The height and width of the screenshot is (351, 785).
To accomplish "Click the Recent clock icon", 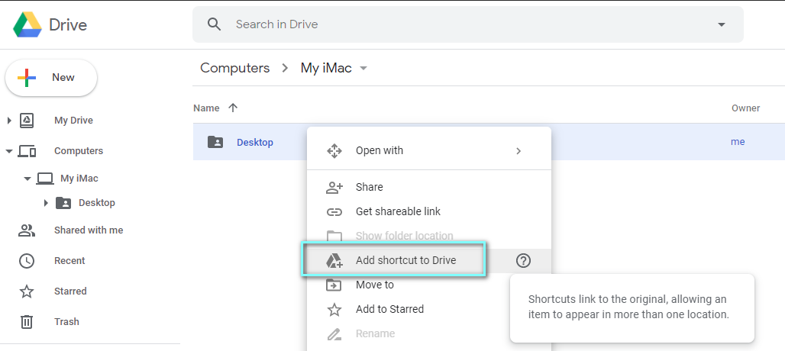I will point(27,261).
